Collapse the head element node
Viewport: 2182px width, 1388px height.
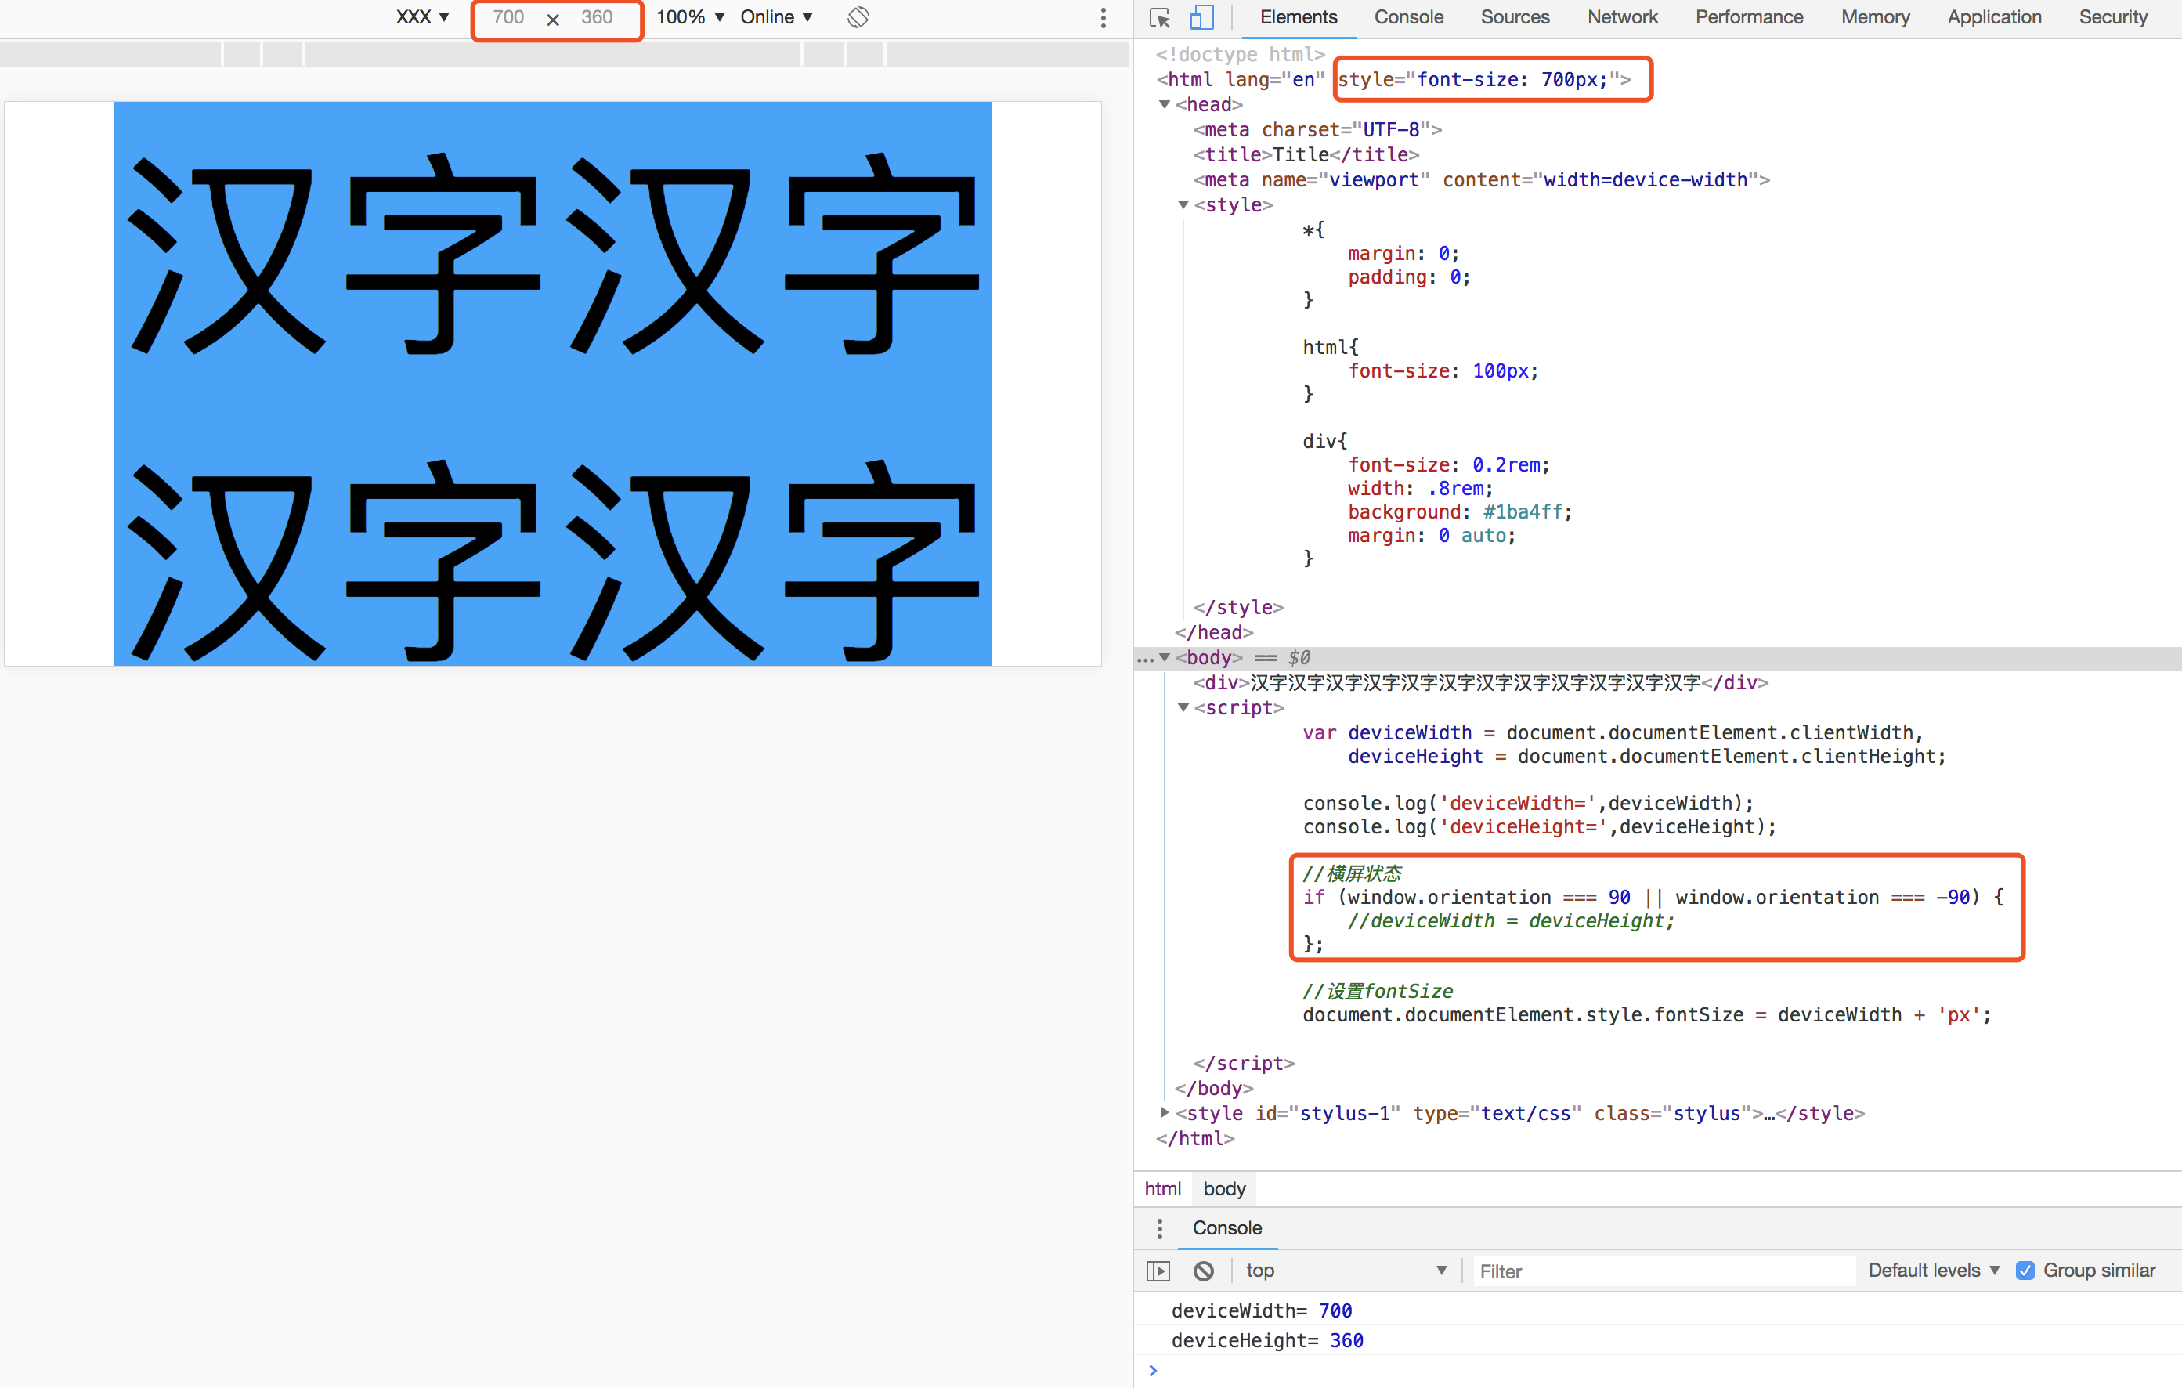[1165, 104]
